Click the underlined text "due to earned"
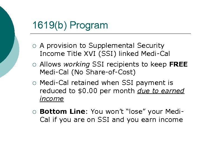This screenshot has width=201, height=151. pos(161,91)
